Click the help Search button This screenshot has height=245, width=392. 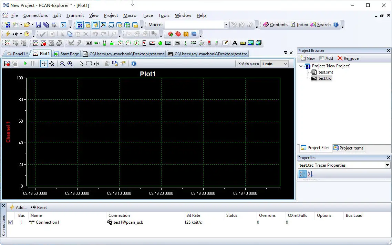point(320,25)
